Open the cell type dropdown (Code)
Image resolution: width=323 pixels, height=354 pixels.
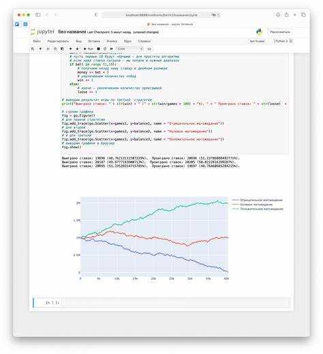click(129, 49)
